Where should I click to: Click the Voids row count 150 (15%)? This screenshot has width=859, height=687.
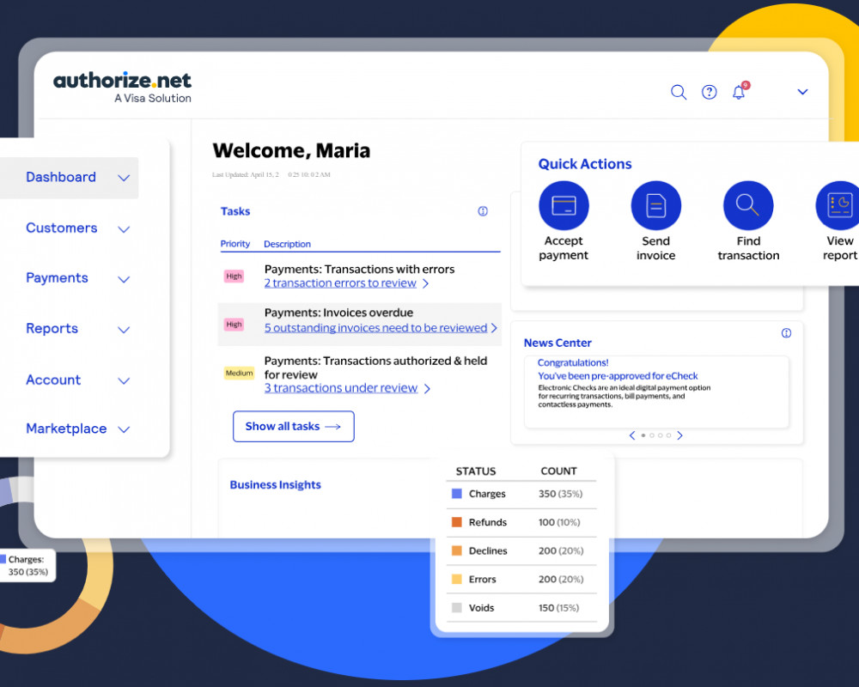point(559,607)
